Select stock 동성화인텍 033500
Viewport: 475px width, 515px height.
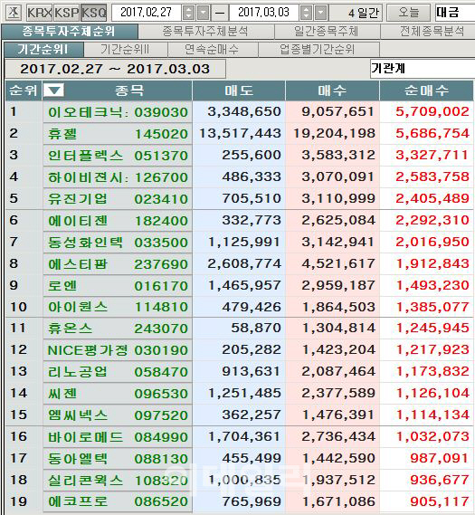118,243
